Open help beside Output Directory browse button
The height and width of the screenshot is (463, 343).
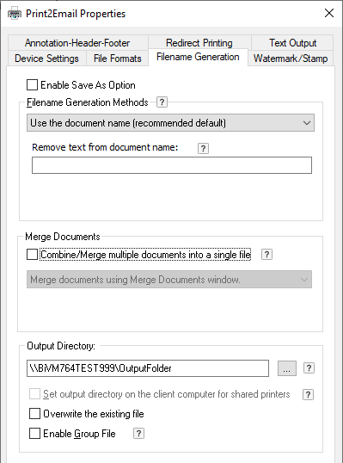point(309,368)
